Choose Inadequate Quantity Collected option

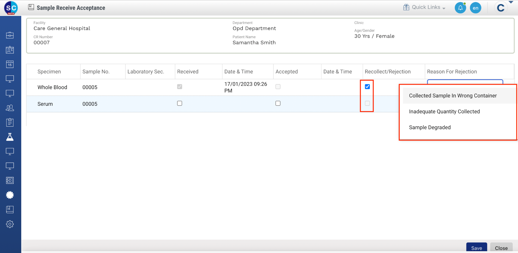click(444, 112)
